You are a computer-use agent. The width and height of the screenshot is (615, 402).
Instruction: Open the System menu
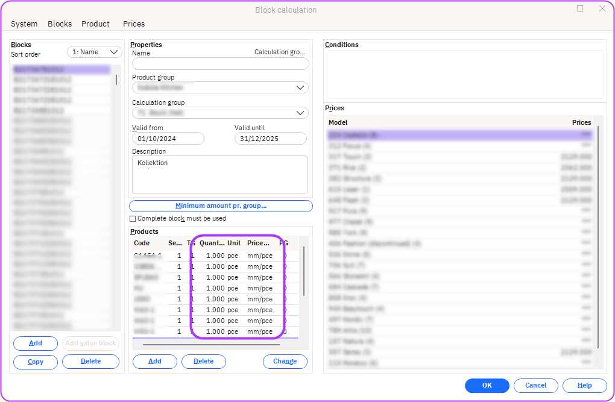point(24,24)
